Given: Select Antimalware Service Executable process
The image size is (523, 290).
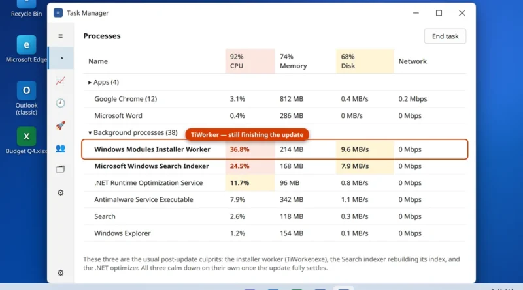Looking at the screenshot, I should coord(275,199).
